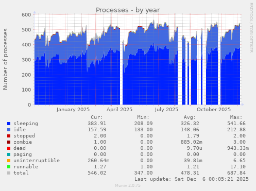
Task: Click the sleeping blue legend swatch
Action: coord(9,124)
